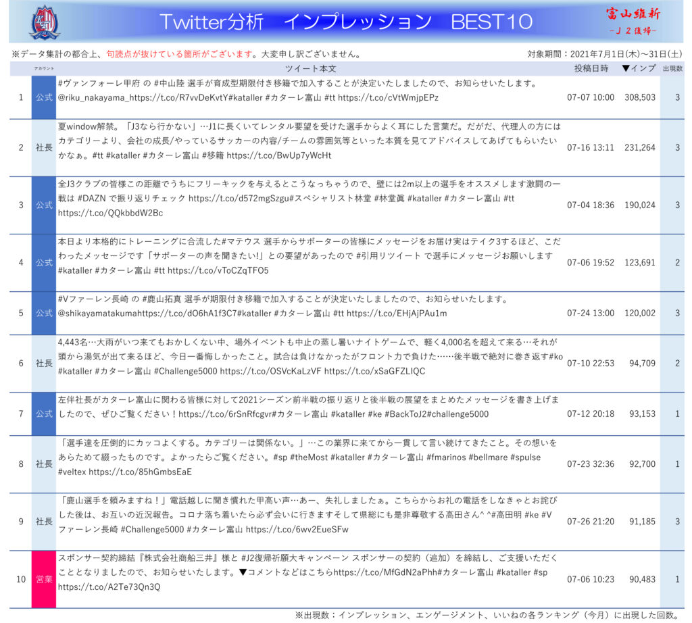Click the footnote beginning ※出現数：インプレッション

coord(489,615)
